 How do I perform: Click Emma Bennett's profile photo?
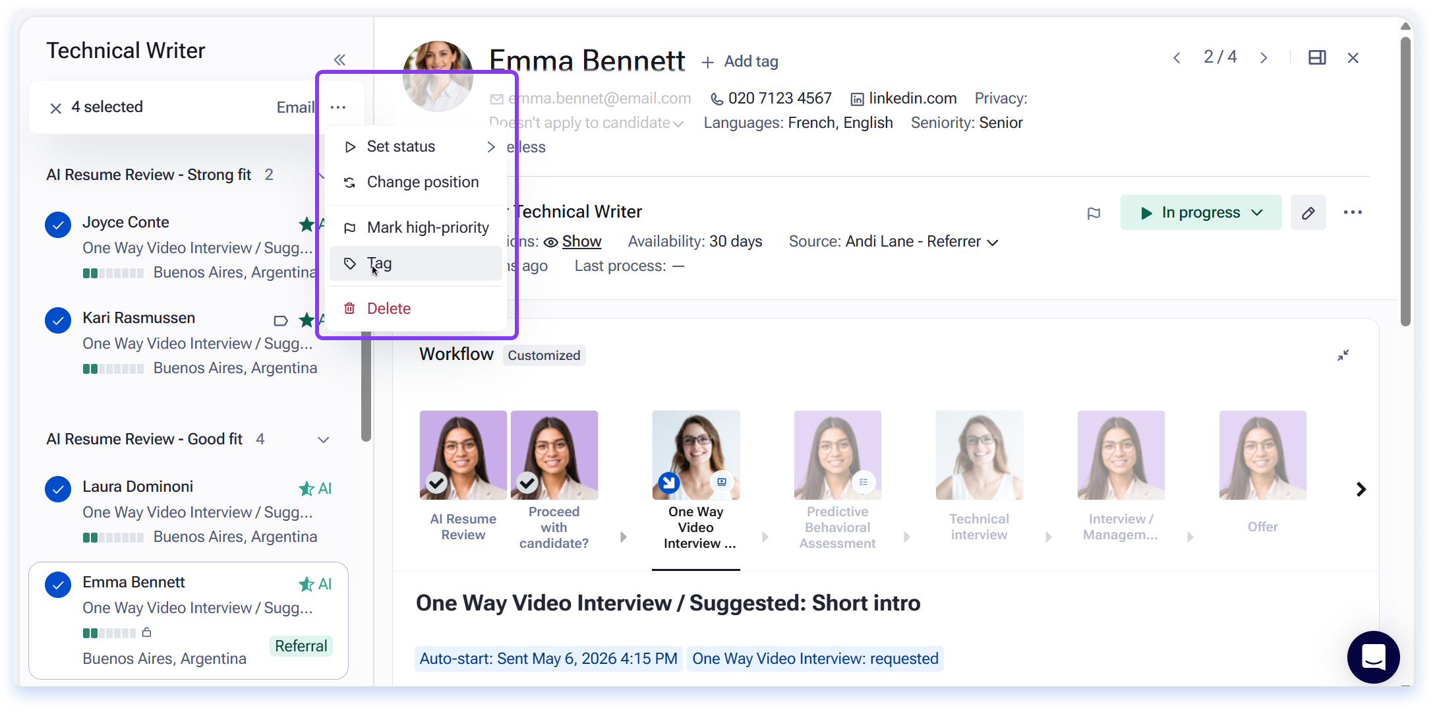coord(438,76)
